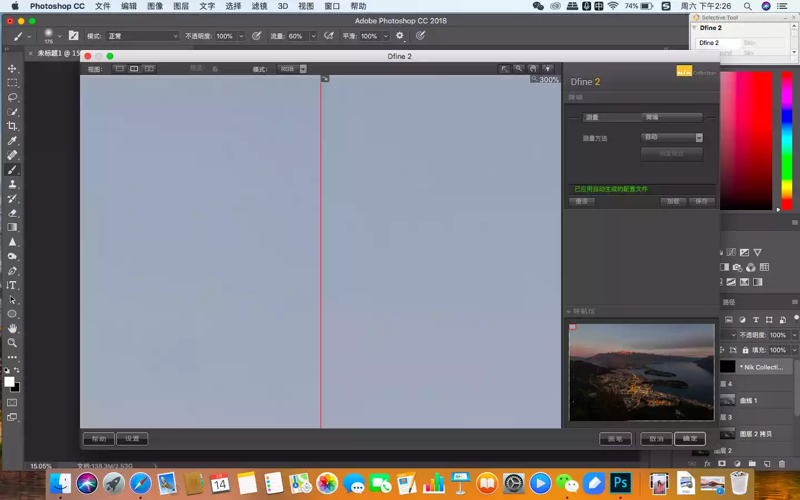Select the Eyedropper tool
This screenshot has height=500, width=800.
[x=12, y=141]
